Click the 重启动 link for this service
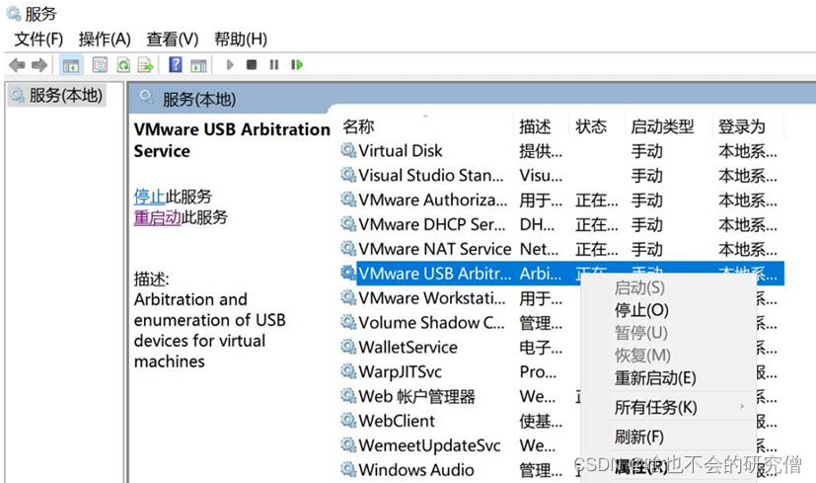The width and height of the screenshot is (816, 483). [x=157, y=217]
